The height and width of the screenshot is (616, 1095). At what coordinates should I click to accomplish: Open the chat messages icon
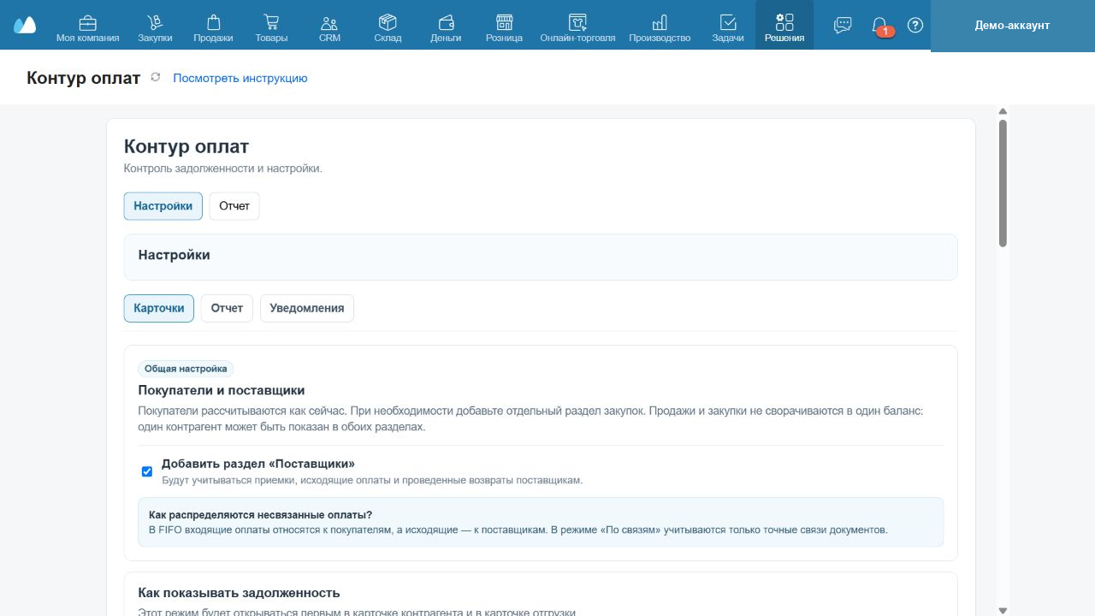pyautogui.click(x=843, y=25)
